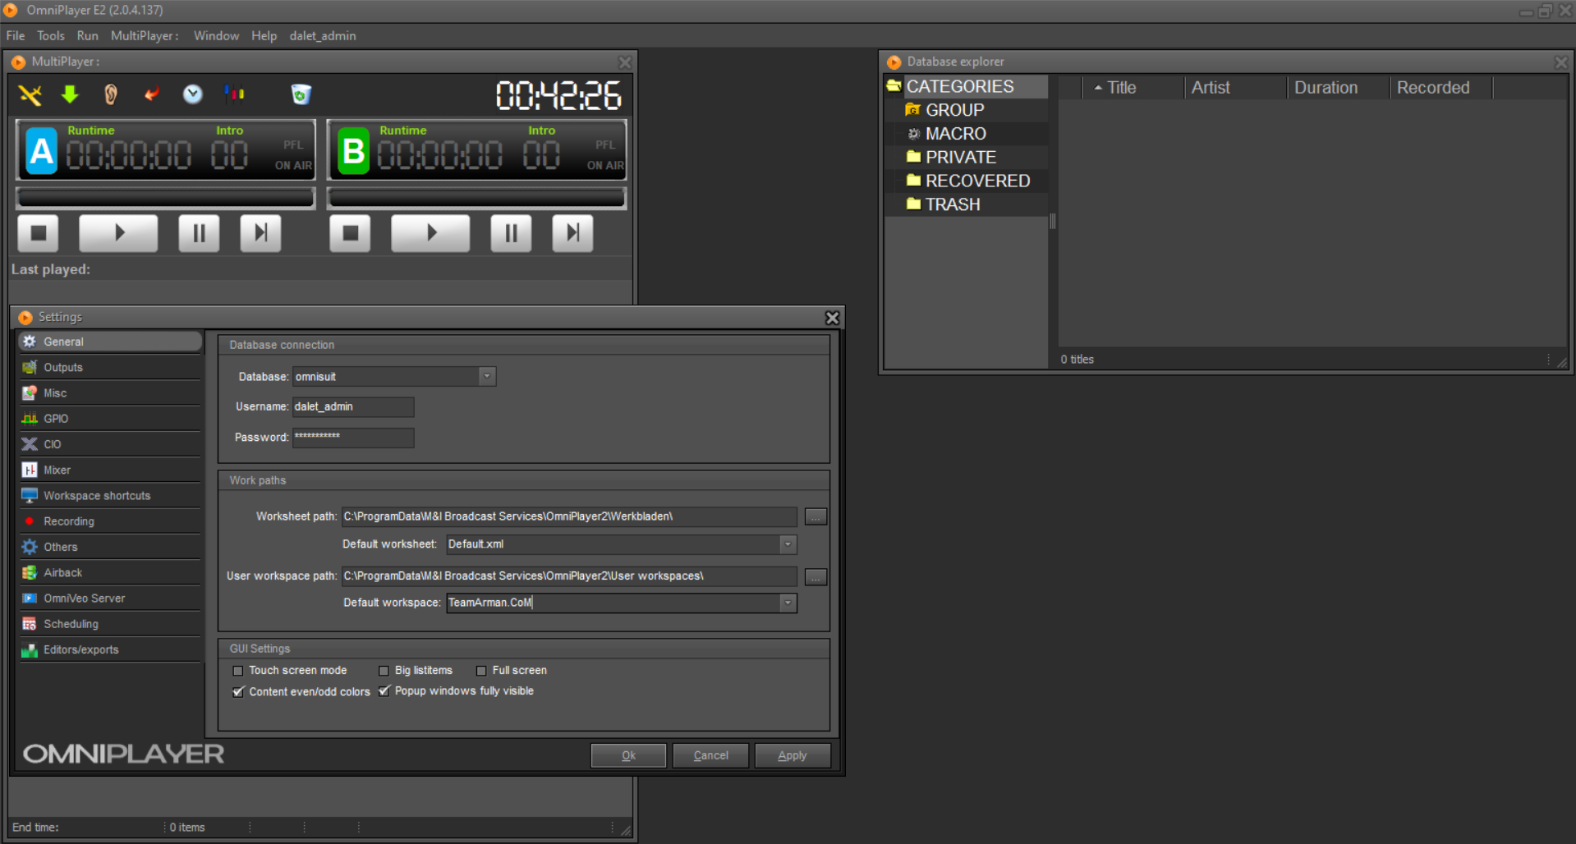Browse for Worksheet path folder

click(x=816, y=516)
